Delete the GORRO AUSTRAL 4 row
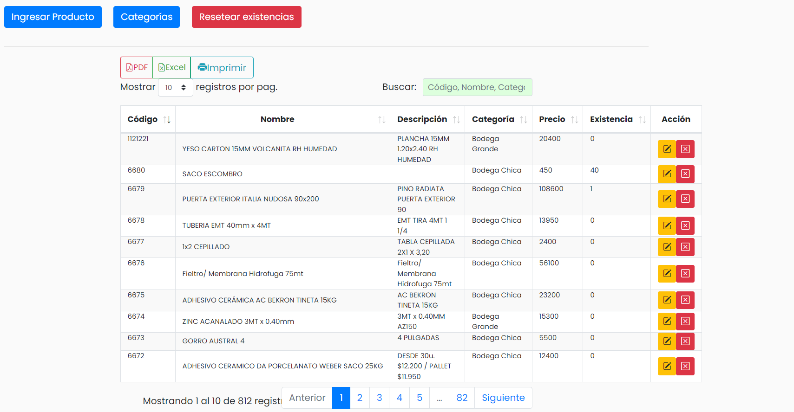This screenshot has width=794, height=412. click(685, 341)
